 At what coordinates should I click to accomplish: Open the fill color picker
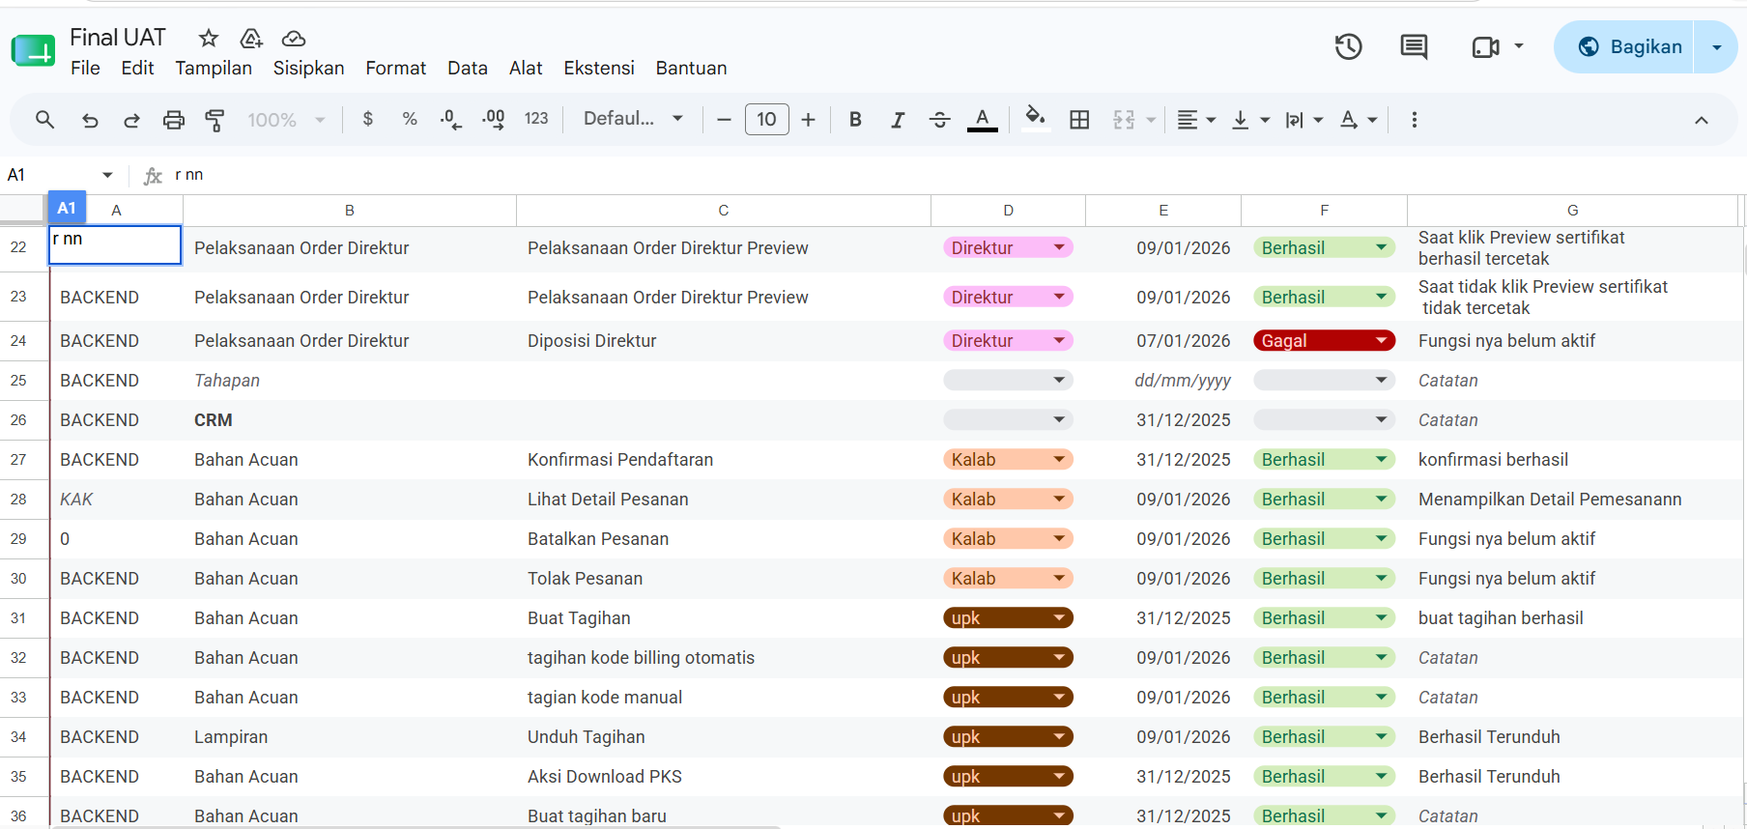point(1036,120)
